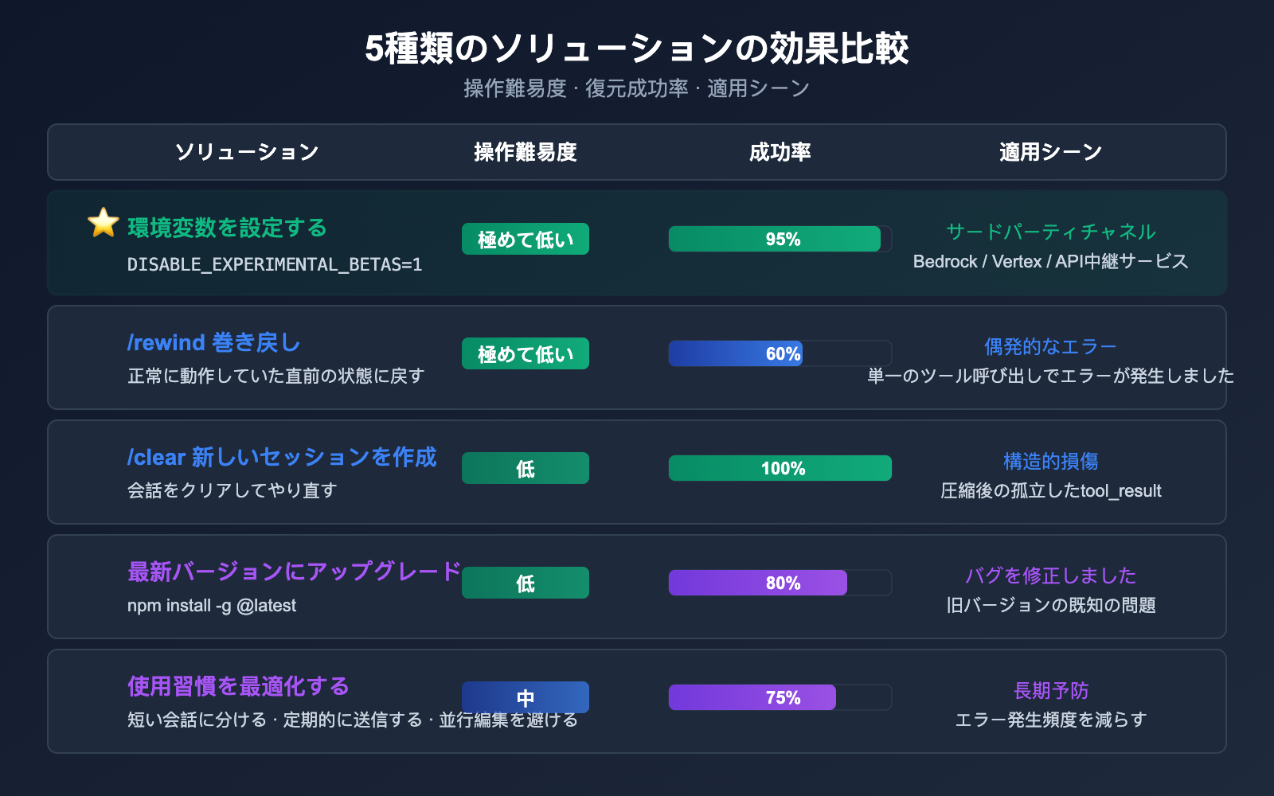Click the 最新バージョンにアップグレード title
Viewport: 1274px width, 796px height.
pyautogui.click(x=294, y=572)
